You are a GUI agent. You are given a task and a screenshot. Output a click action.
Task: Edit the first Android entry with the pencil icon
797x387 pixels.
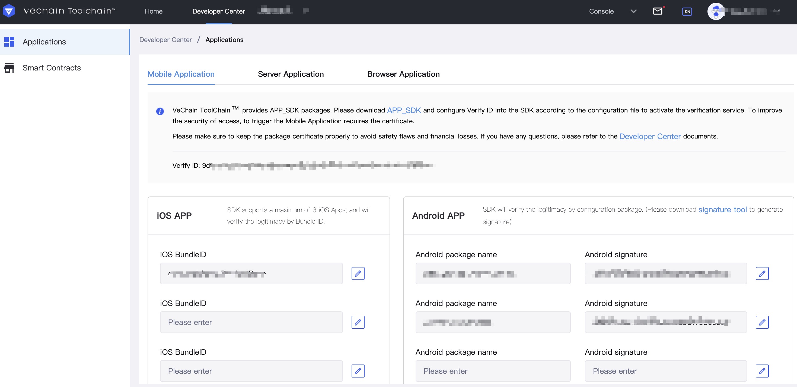click(762, 273)
